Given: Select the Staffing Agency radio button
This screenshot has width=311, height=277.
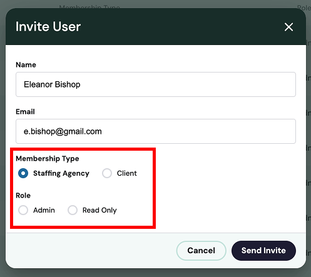Looking at the screenshot, I should coord(23,173).
